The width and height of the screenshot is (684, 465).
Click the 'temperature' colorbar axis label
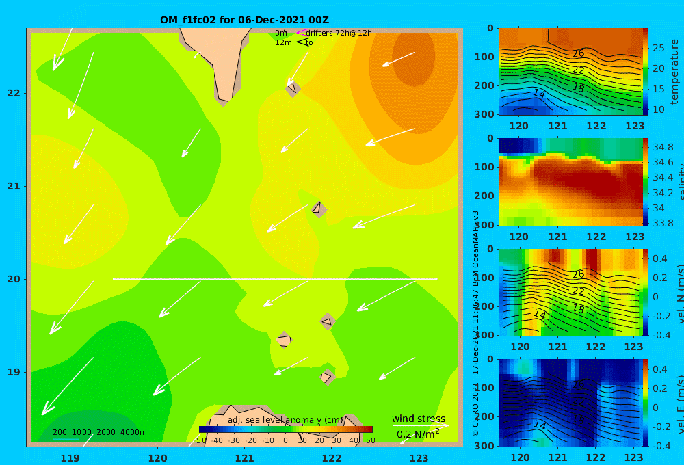(x=674, y=72)
